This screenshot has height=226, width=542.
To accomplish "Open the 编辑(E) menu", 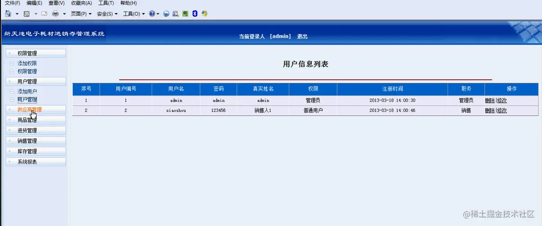I will point(34,3).
